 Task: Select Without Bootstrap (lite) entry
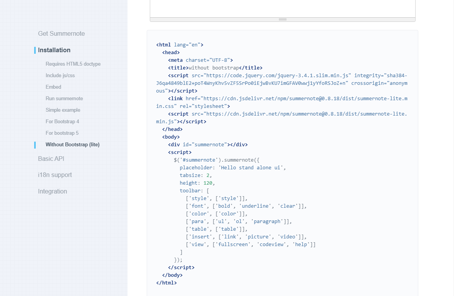72,145
